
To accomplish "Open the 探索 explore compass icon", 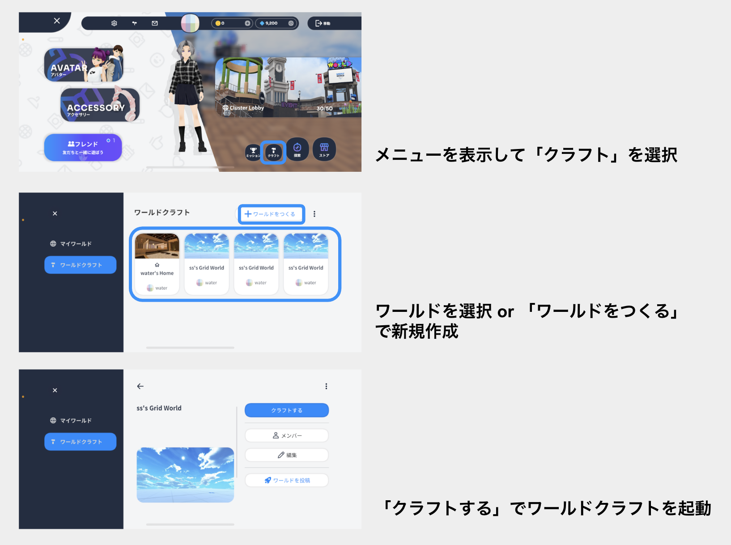I will coord(297,149).
